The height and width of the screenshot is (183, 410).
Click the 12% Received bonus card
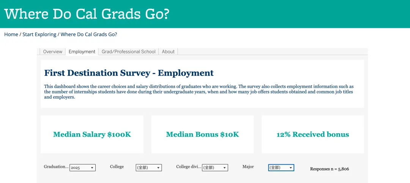(313, 134)
